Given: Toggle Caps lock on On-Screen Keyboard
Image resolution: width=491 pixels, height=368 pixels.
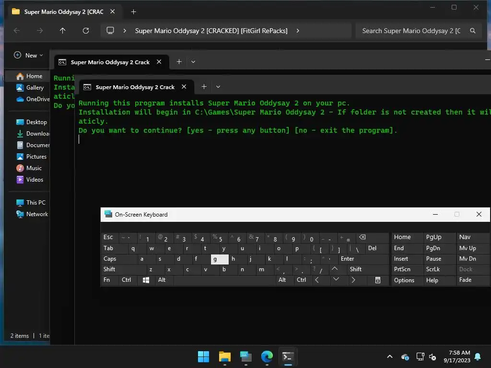Looking at the screenshot, I should coord(119,259).
